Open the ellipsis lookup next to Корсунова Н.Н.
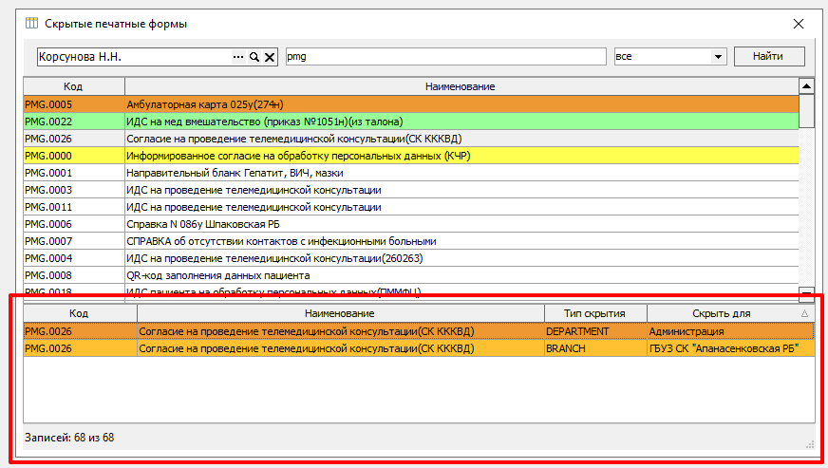Viewport: 828px width, 468px height. (238, 57)
